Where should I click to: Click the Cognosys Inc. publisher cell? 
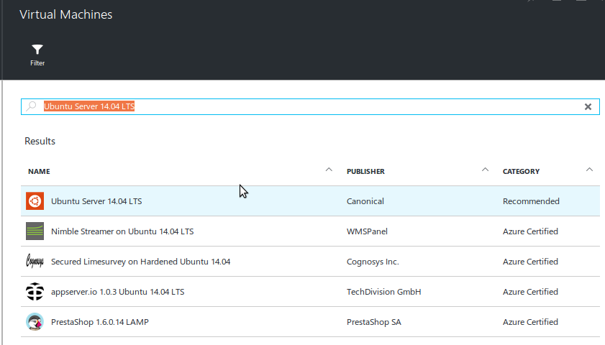coord(373,262)
